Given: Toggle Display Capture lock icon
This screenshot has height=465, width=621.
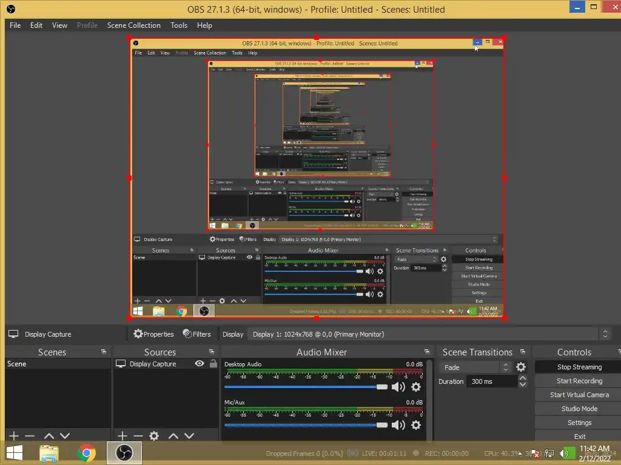Looking at the screenshot, I should click(213, 363).
